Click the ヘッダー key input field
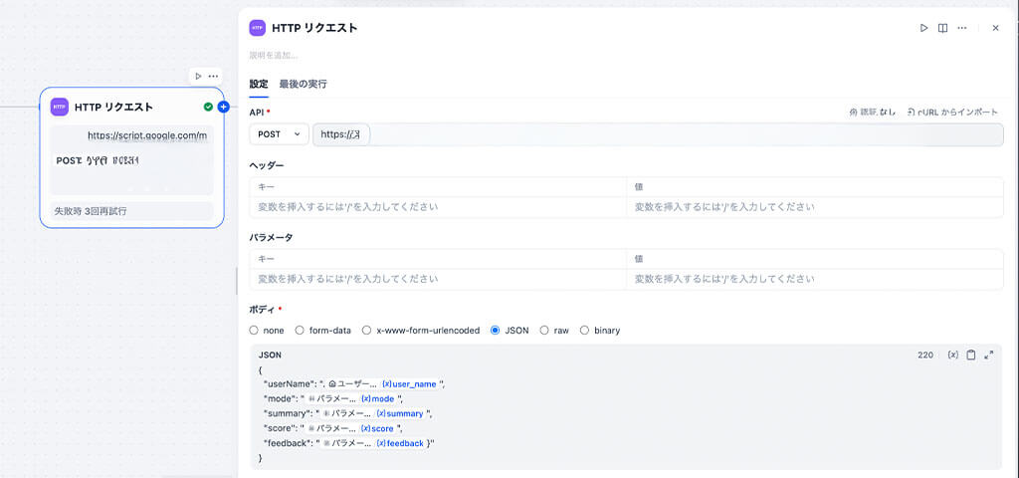The height and width of the screenshot is (478, 1019). tap(438, 207)
